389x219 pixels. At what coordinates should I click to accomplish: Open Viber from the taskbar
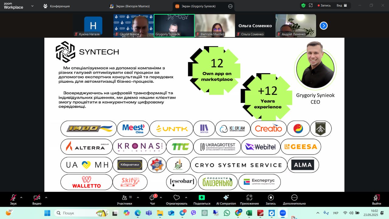pos(194,213)
